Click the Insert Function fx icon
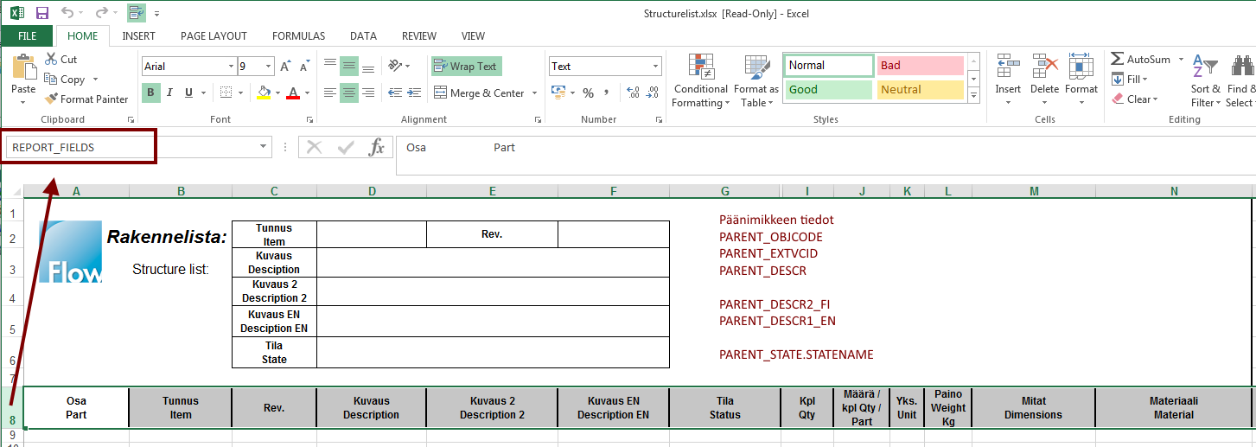This screenshot has height=447, width=1256. tap(376, 148)
